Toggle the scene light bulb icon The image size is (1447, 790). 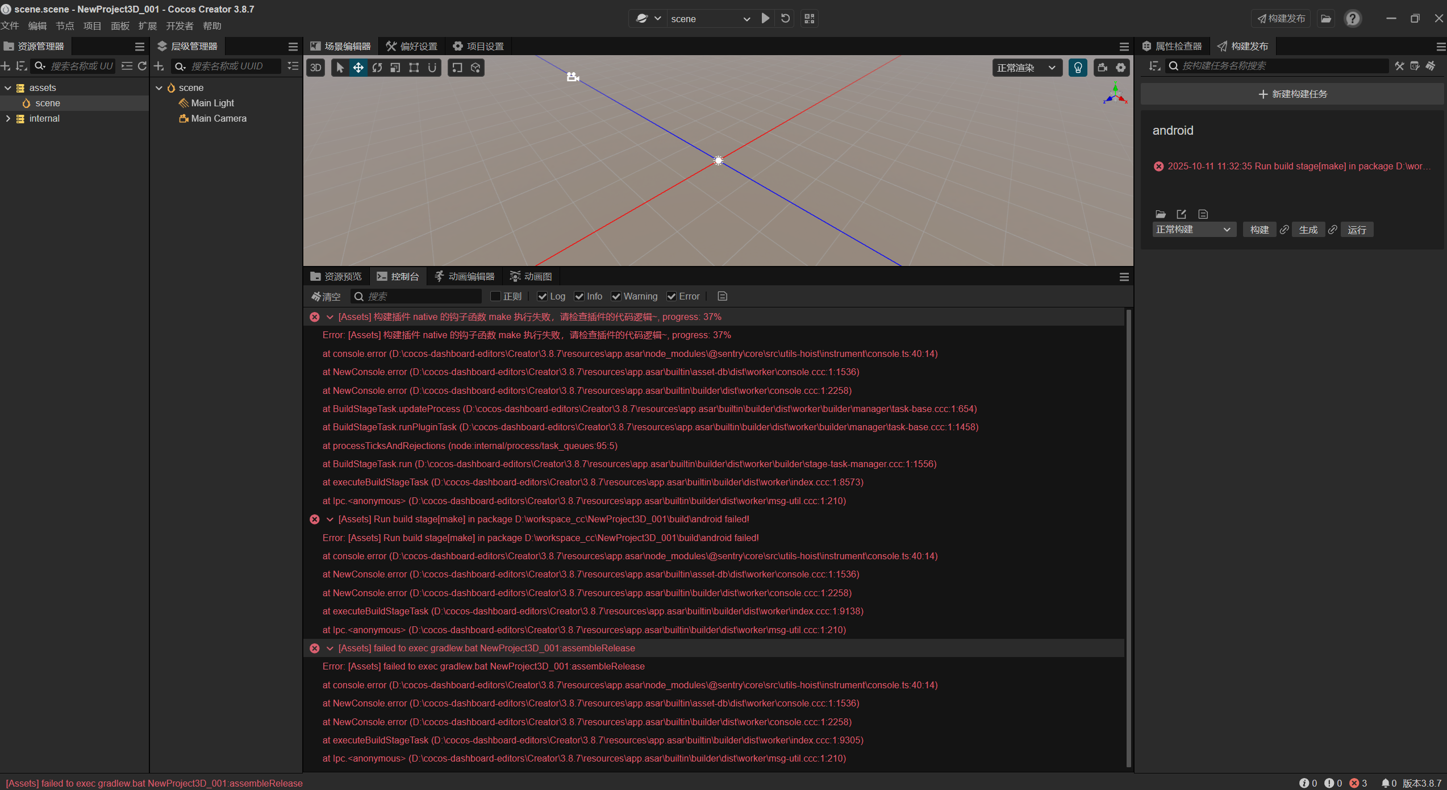(x=1078, y=68)
